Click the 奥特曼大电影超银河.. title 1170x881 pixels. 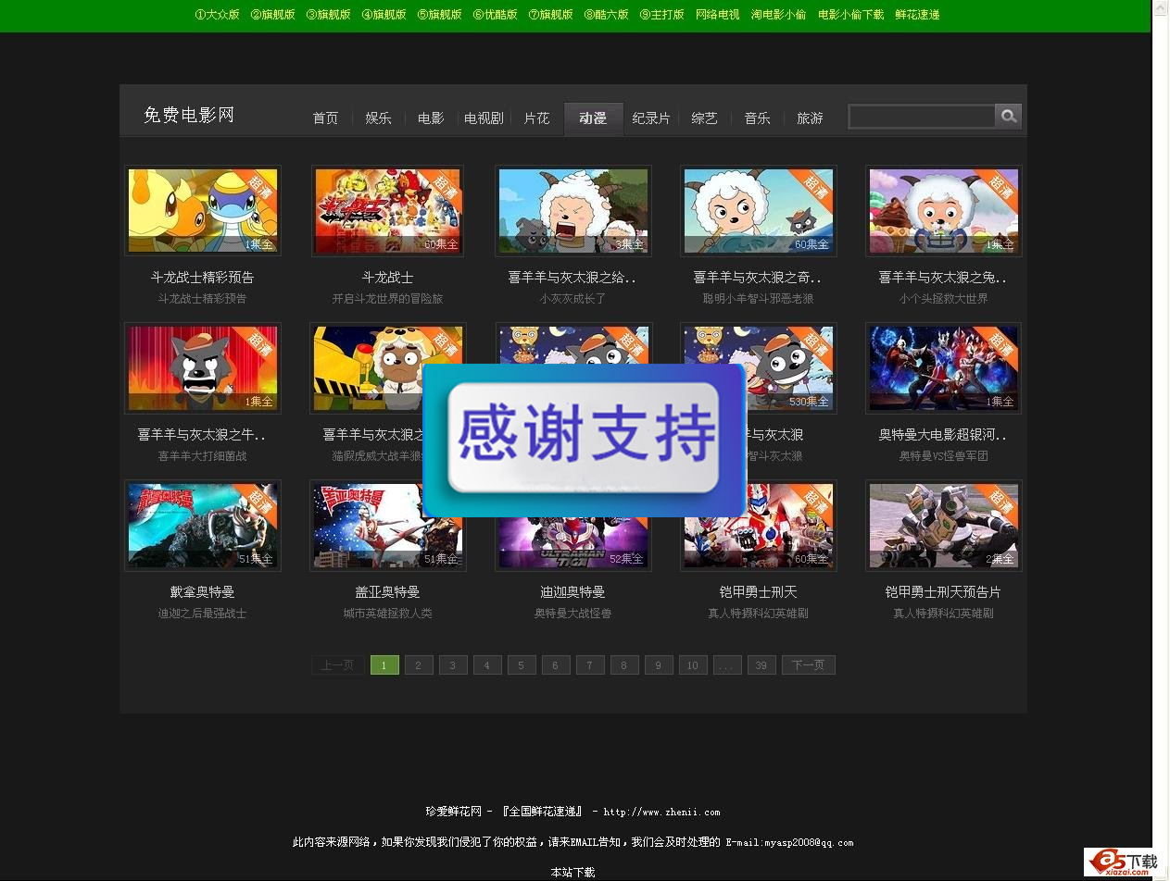(944, 435)
